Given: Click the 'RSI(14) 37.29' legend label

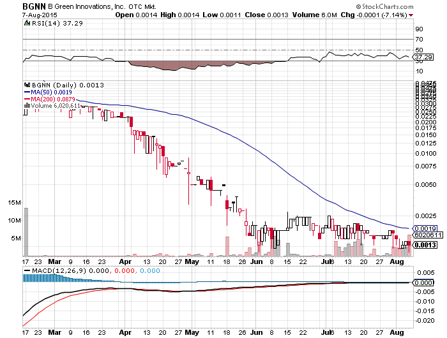Looking at the screenshot, I should (x=57, y=23).
